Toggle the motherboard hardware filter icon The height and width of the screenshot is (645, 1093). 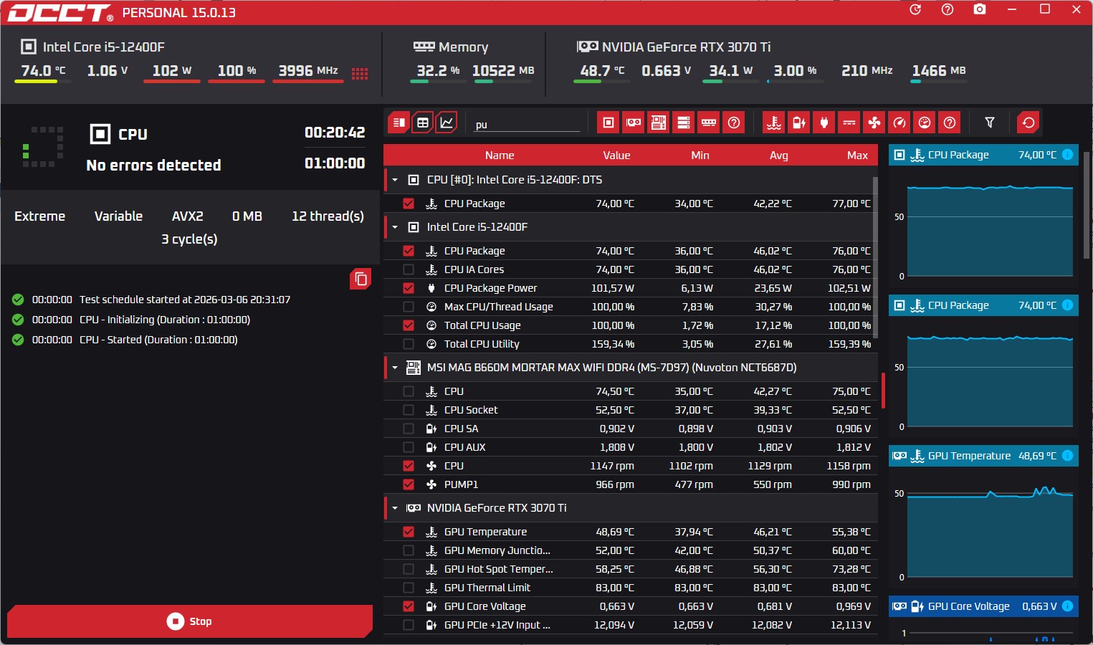coord(659,123)
